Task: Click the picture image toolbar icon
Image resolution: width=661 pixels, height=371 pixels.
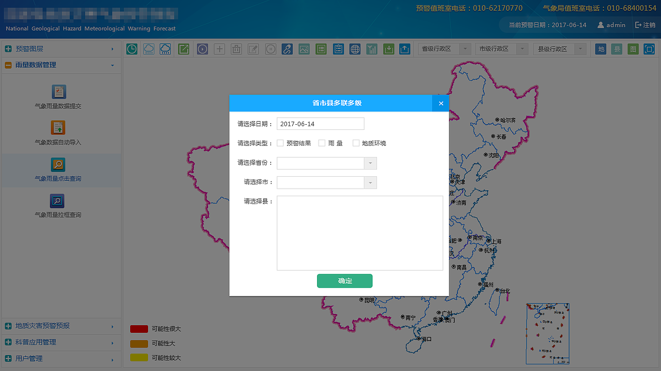Action: (304, 49)
